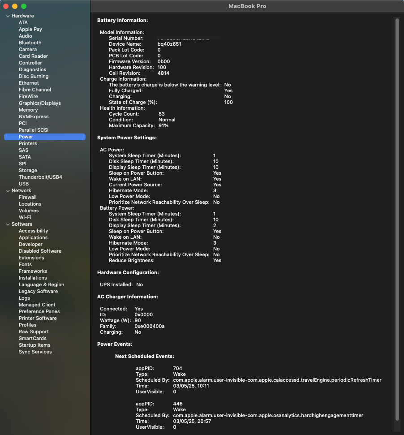Open Apple Pay hardware info

tap(30, 29)
